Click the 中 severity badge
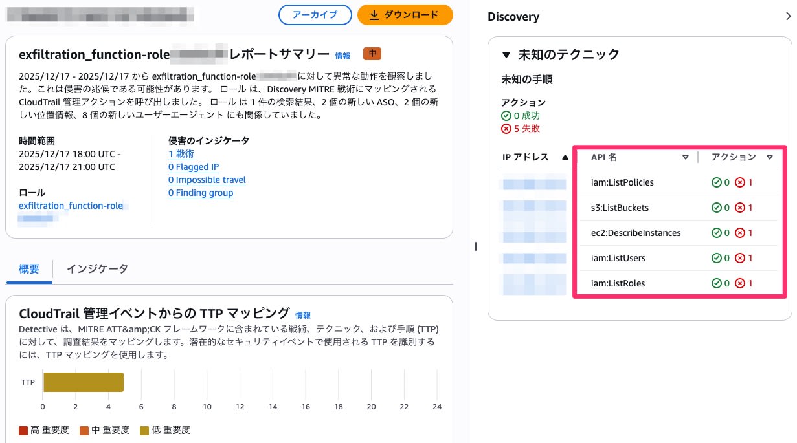The image size is (797, 443). pyautogui.click(x=372, y=54)
